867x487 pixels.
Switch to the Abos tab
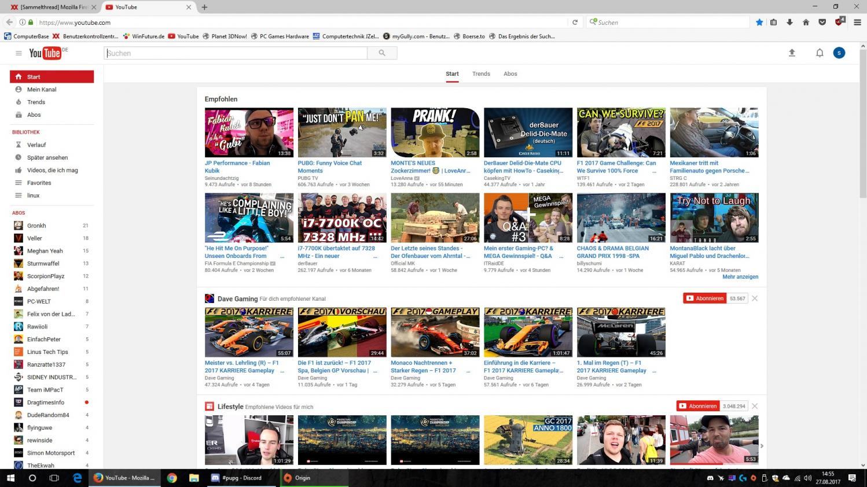tap(510, 74)
